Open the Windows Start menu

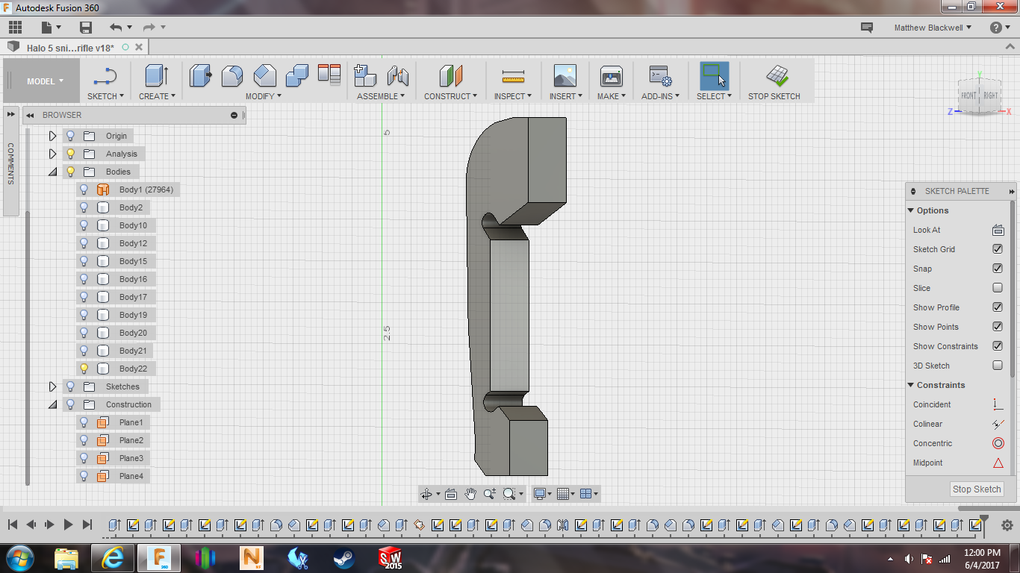point(19,558)
